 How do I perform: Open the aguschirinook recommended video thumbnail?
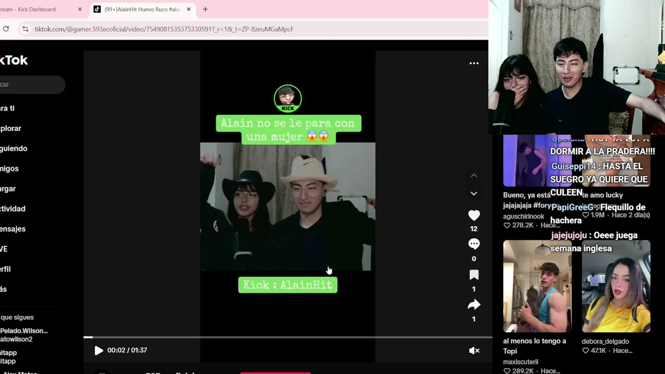[537, 160]
